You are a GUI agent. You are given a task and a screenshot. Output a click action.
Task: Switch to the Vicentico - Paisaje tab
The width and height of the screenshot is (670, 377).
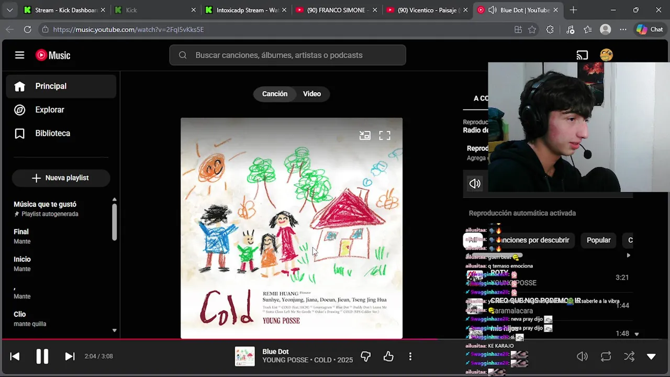428,10
